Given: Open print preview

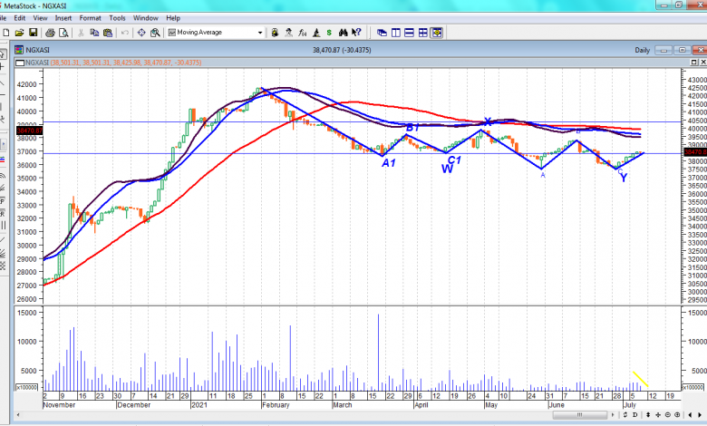Looking at the screenshot, I should 63,33.
